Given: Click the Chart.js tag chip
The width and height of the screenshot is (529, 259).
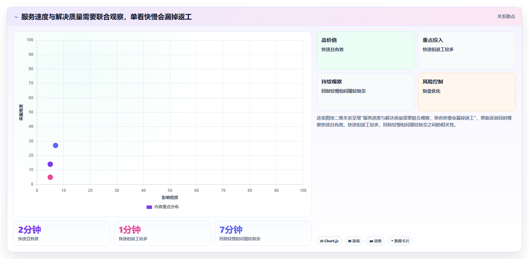Looking at the screenshot, I should [329, 241].
